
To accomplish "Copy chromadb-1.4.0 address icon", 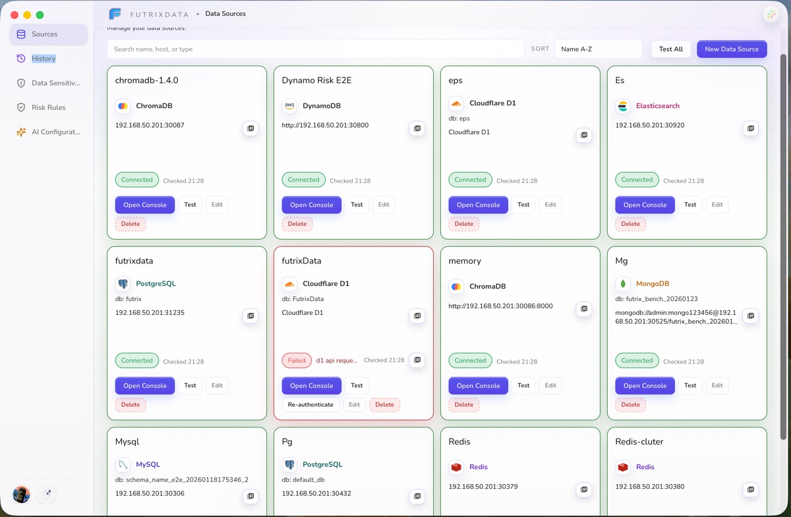I will tap(250, 128).
